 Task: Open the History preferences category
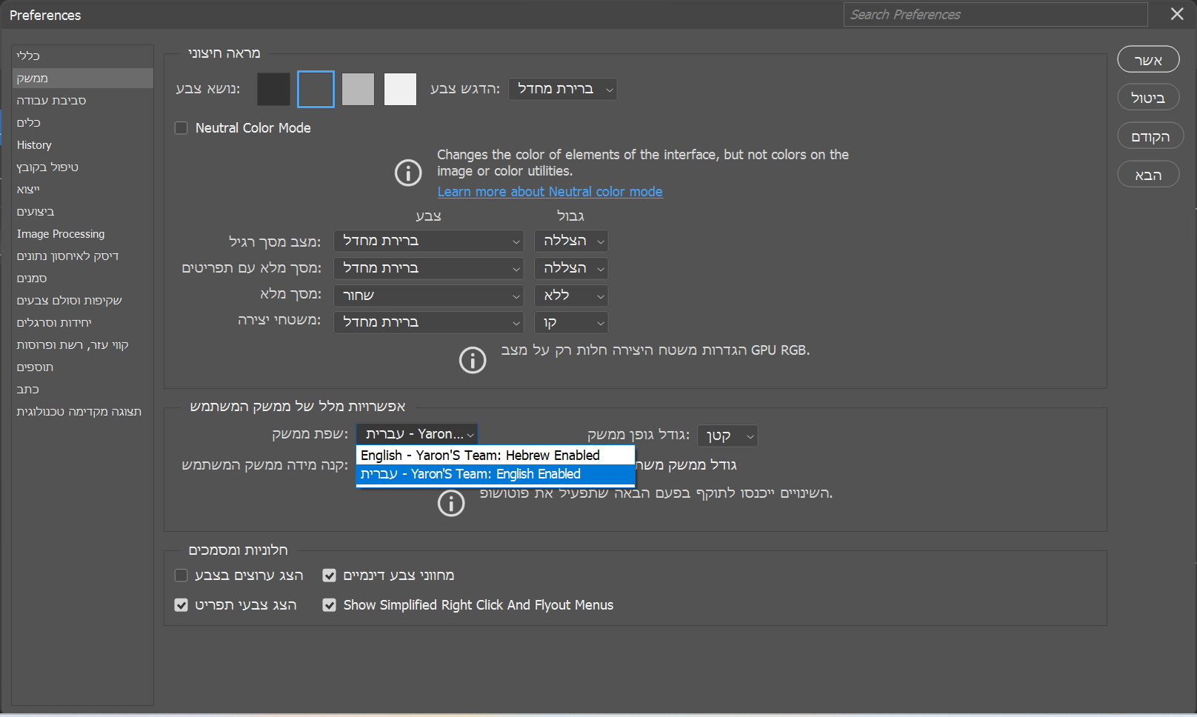[x=83, y=144]
